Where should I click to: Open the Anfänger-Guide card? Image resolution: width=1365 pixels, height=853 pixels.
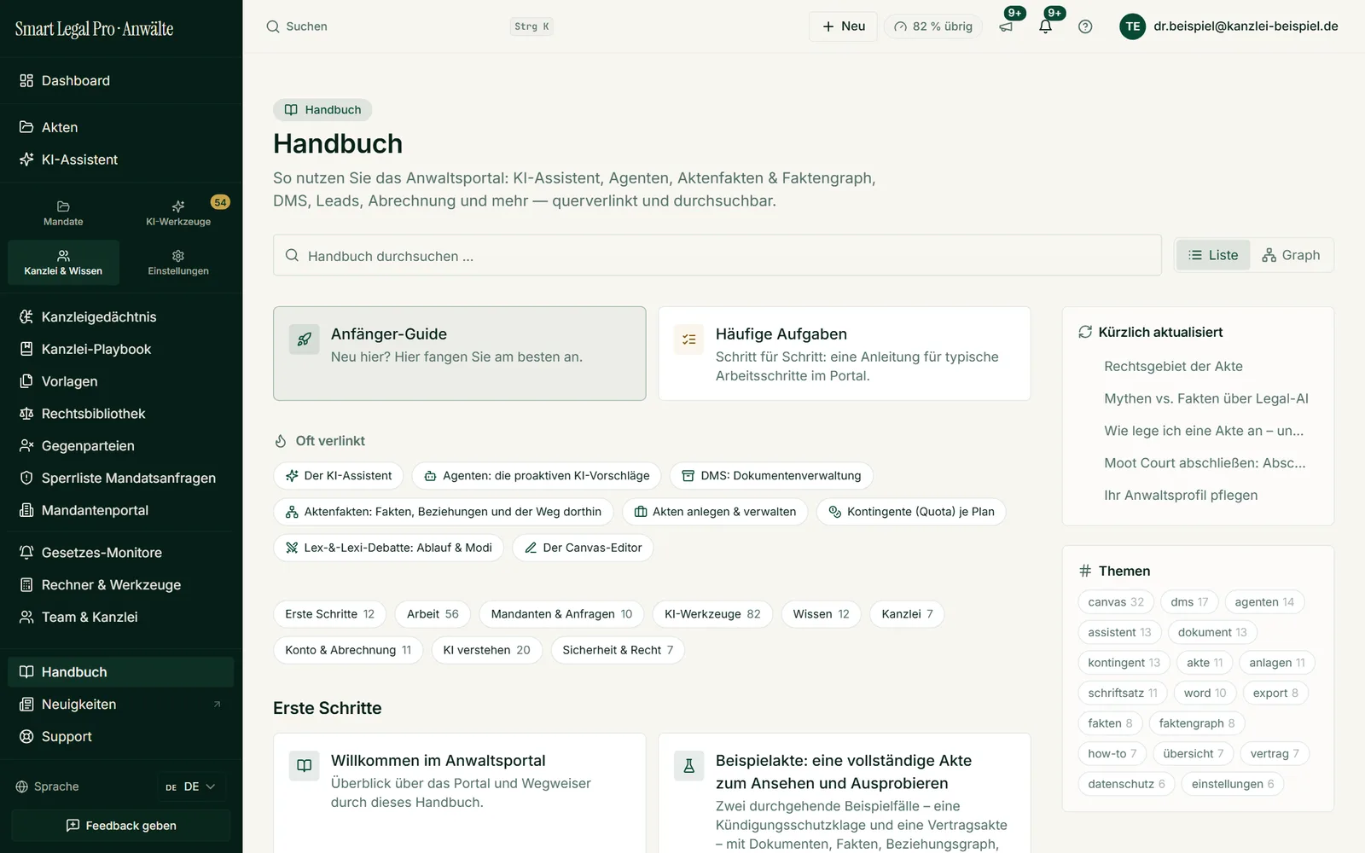[460, 353]
